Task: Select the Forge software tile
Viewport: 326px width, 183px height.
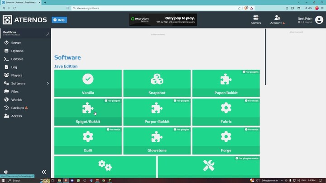Action: pyautogui.click(x=226, y=141)
